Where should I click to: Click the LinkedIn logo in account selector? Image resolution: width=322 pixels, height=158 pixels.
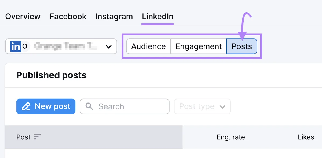16,46
